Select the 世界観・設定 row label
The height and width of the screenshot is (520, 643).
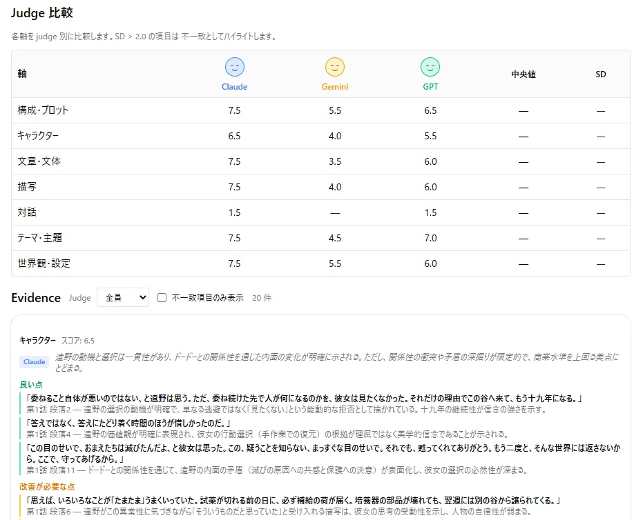click(x=44, y=263)
